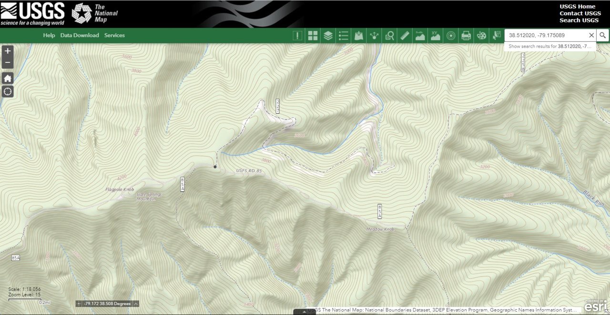The width and height of the screenshot is (610, 315).
Task: Open the concentric-circles target widget
Action: pos(451,35)
